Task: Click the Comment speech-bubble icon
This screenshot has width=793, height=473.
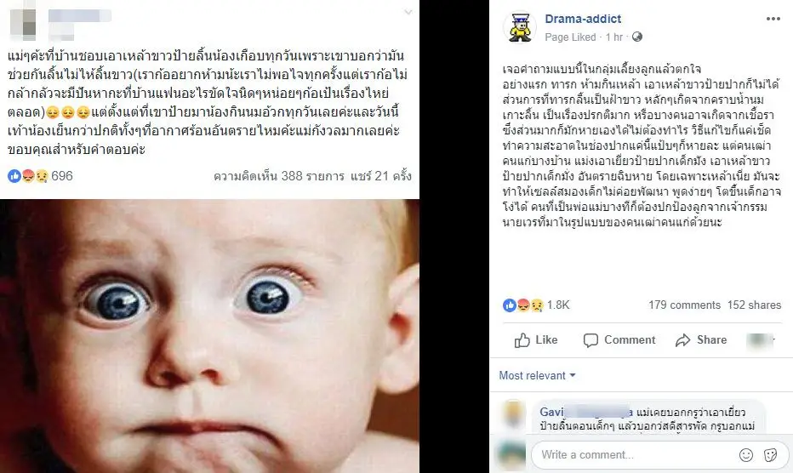Action: (590, 340)
